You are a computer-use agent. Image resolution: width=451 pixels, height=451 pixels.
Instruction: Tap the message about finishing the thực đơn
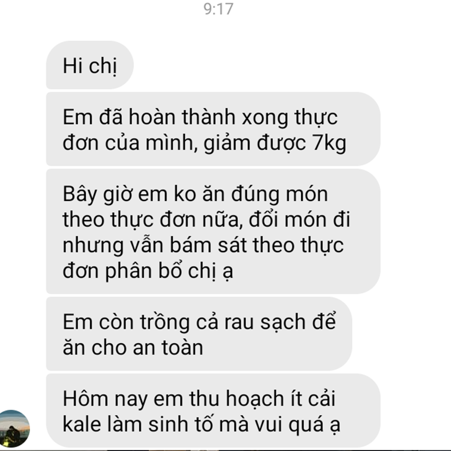click(x=213, y=129)
